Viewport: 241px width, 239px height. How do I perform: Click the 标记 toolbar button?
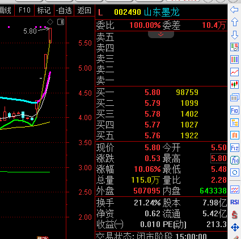[44, 10]
